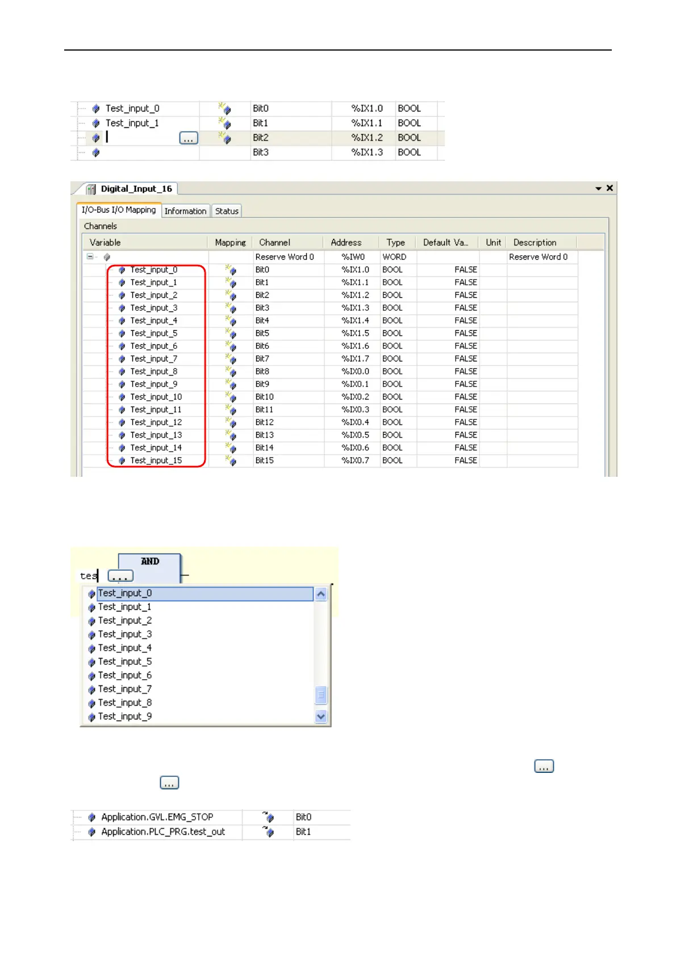Click the autocomplete list scroll down arrow
Image resolution: width=676 pixels, height=957 pixels.
(321, 717)
